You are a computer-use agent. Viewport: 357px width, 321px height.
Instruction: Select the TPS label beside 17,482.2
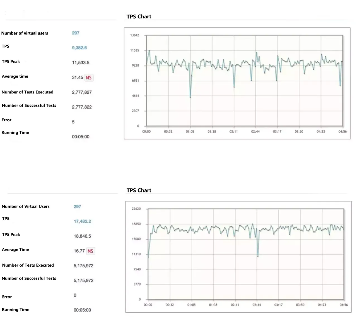[x=6, y=219]
